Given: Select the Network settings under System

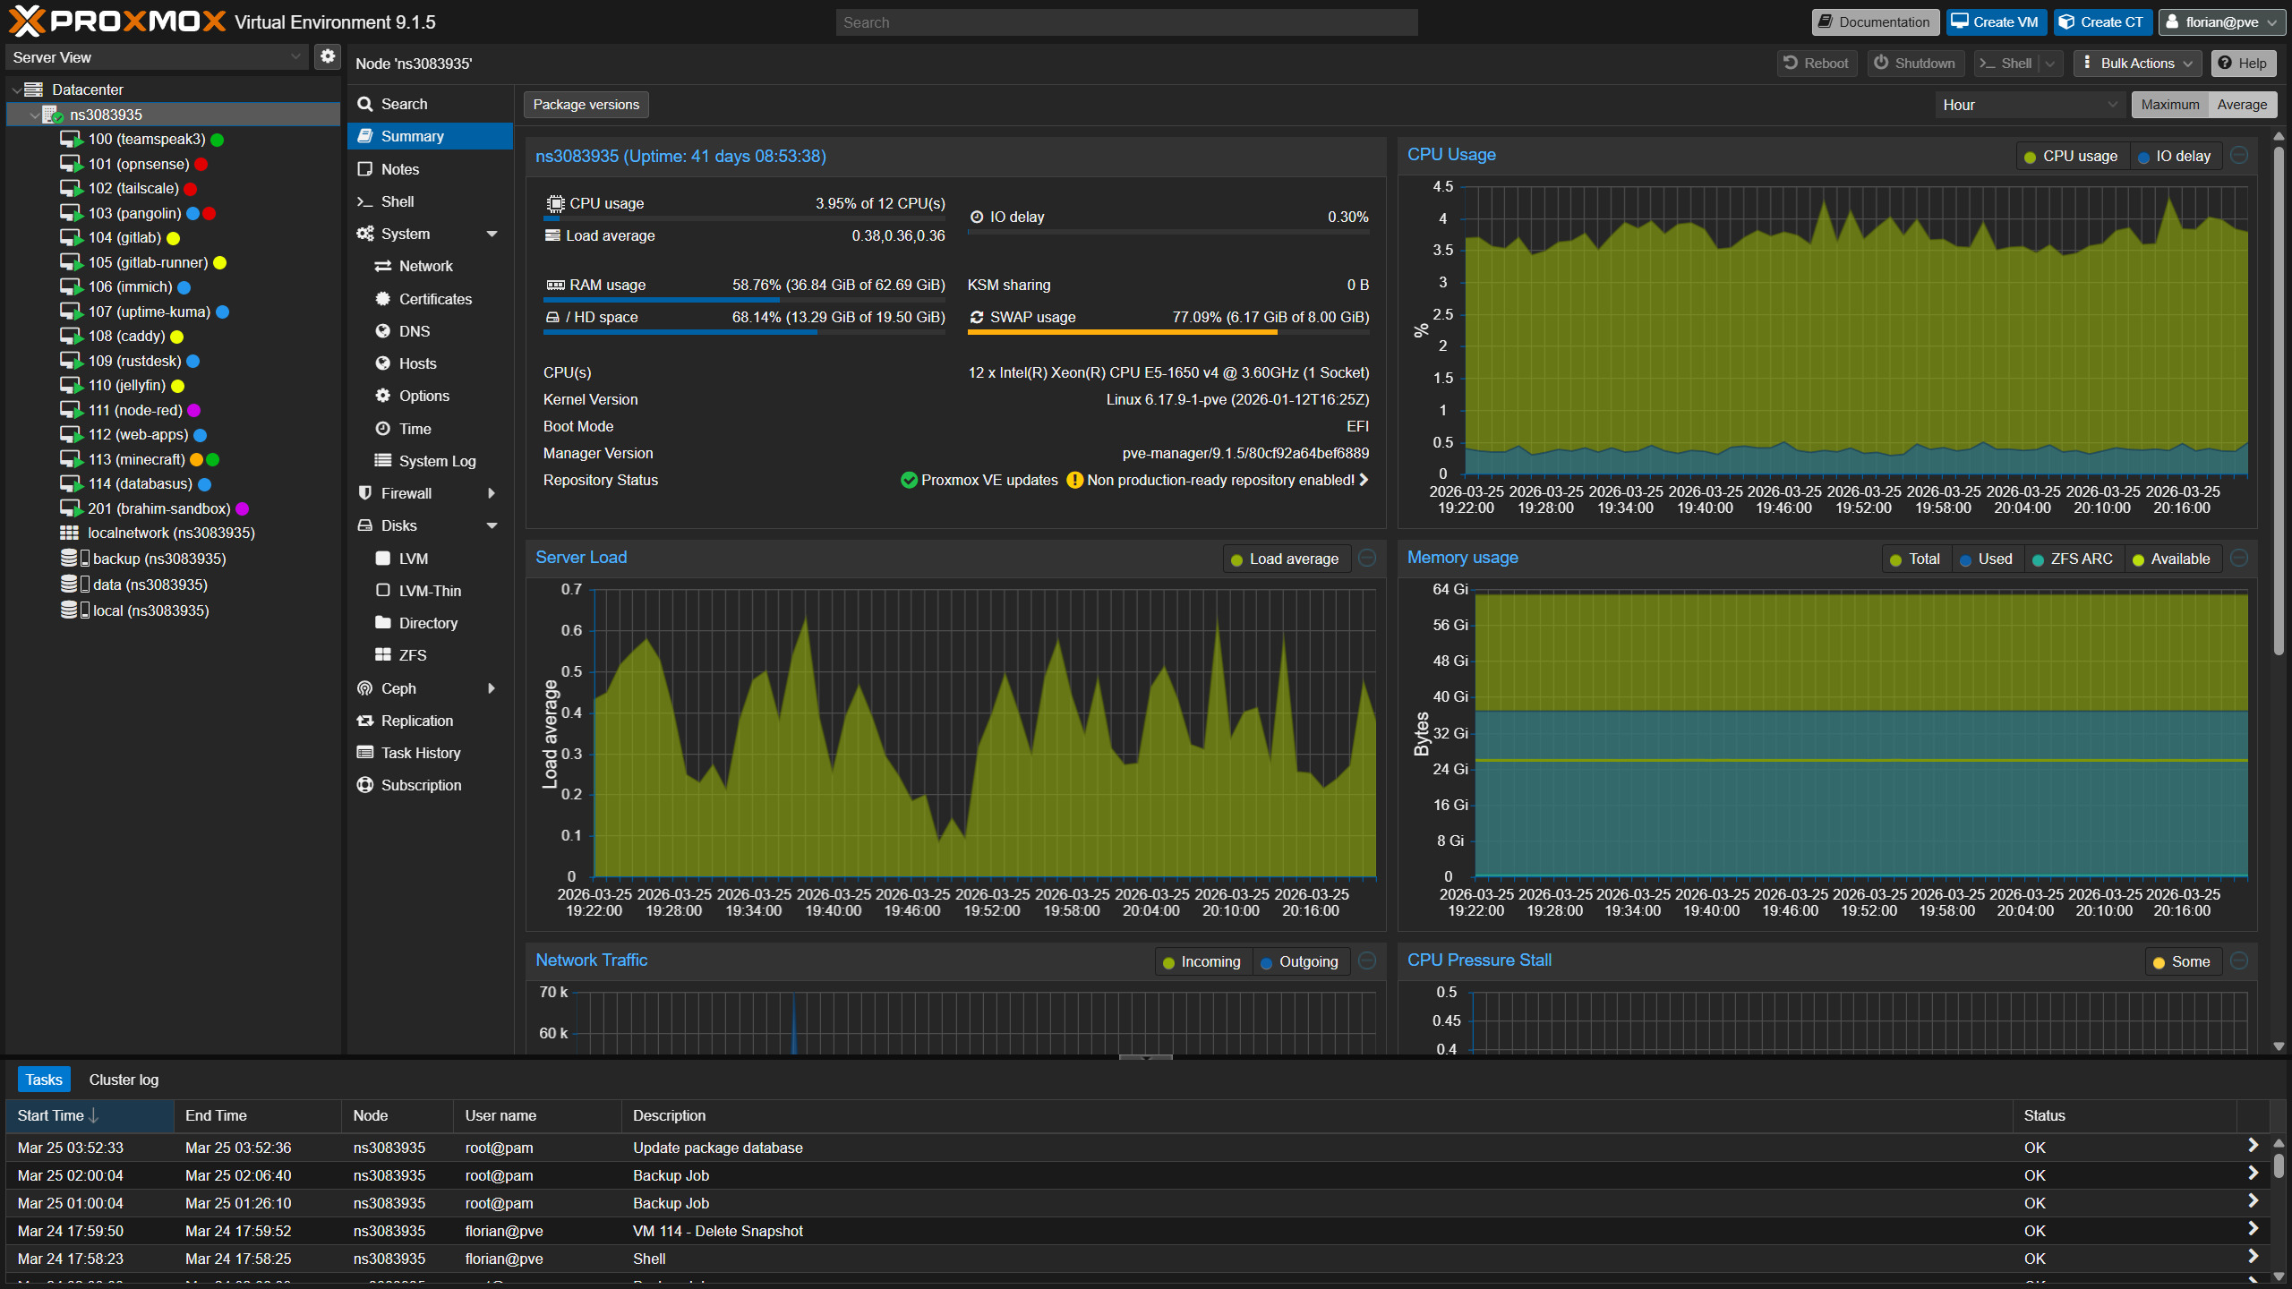Looking at the screenshot, I should click(x=423, y=266).
